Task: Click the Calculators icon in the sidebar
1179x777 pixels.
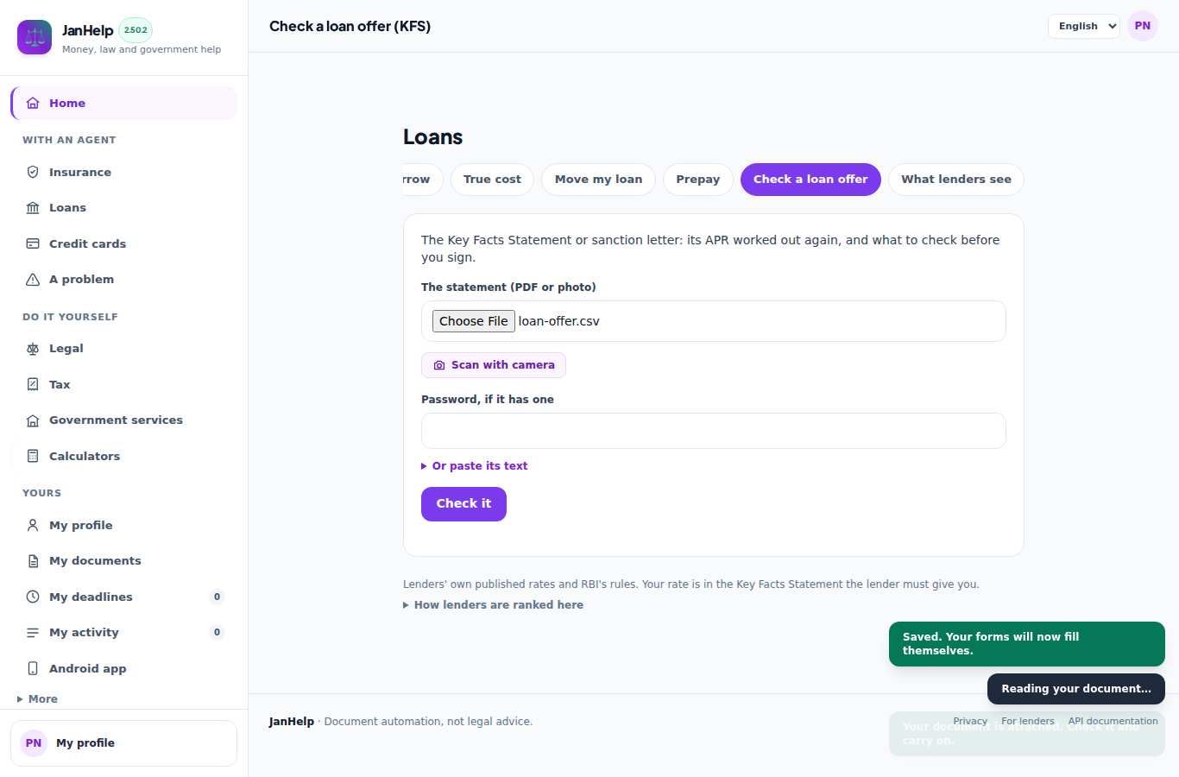Action: [x=33, y=456]
